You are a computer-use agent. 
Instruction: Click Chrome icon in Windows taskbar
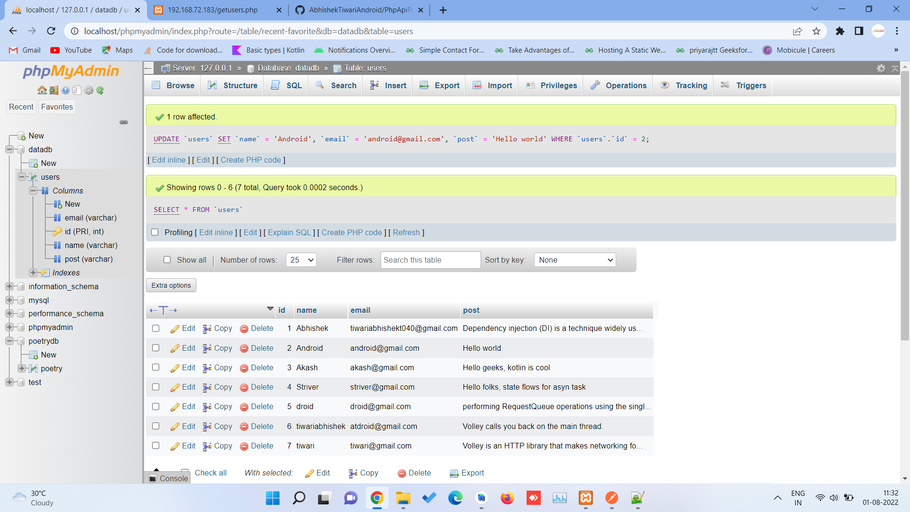point(377,498)
